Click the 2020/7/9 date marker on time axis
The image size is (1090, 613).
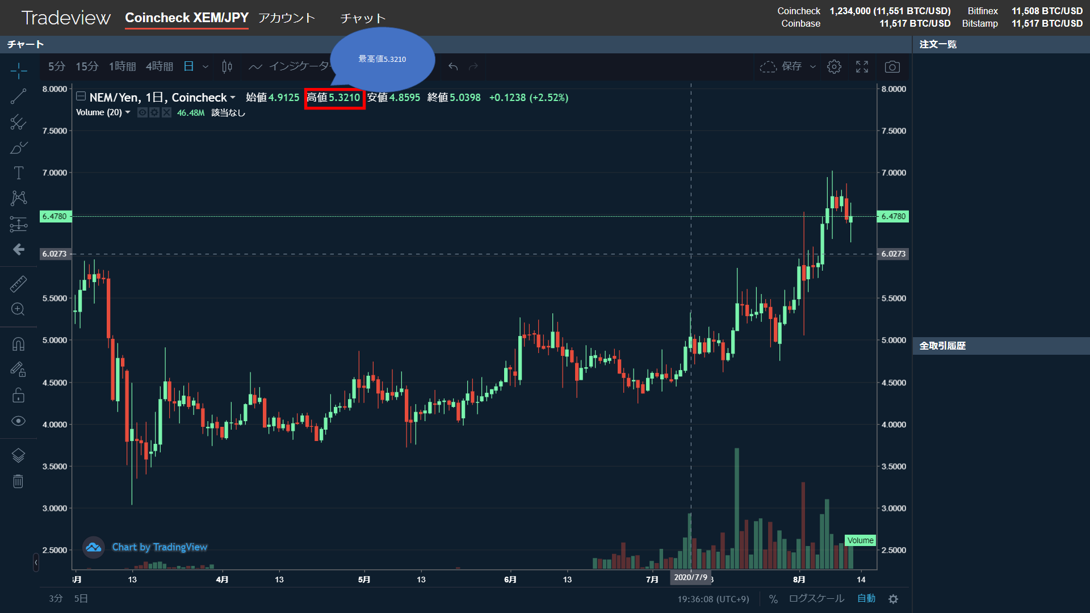coord(691,577)
